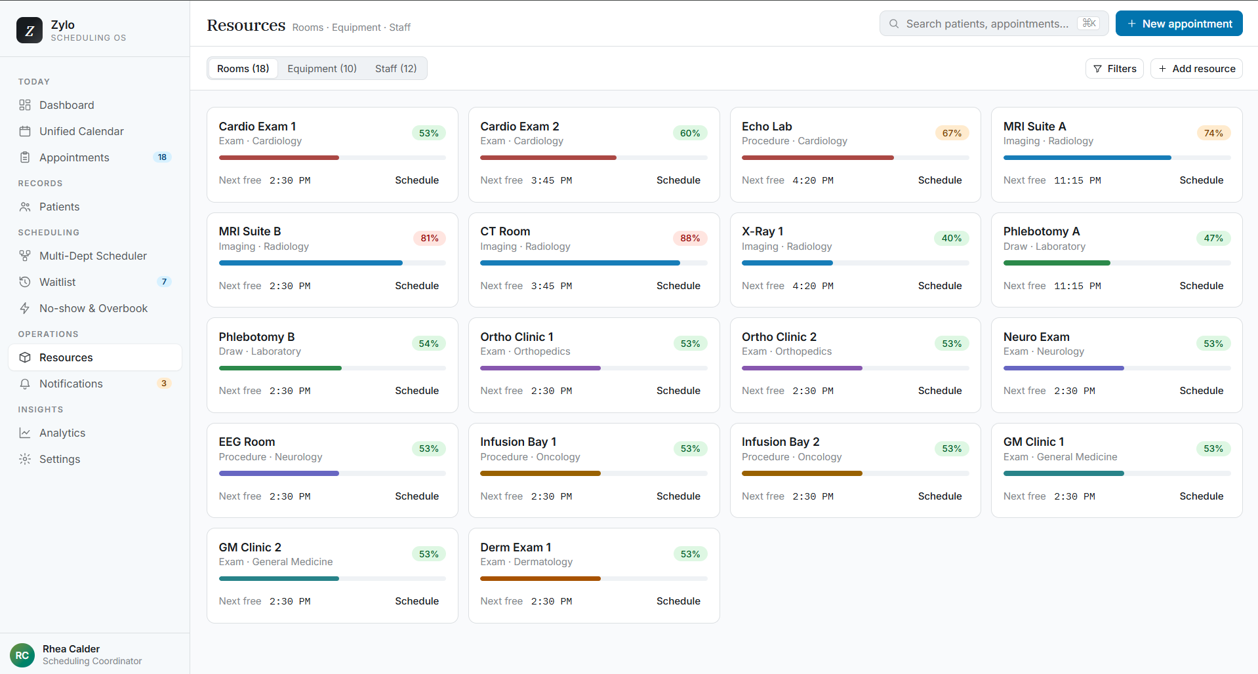Image resolution: width=1258 pixels, height=674 pixels.
Task: Open Schedule for MRI Suite A
Action: click(x=1201, y=180)
